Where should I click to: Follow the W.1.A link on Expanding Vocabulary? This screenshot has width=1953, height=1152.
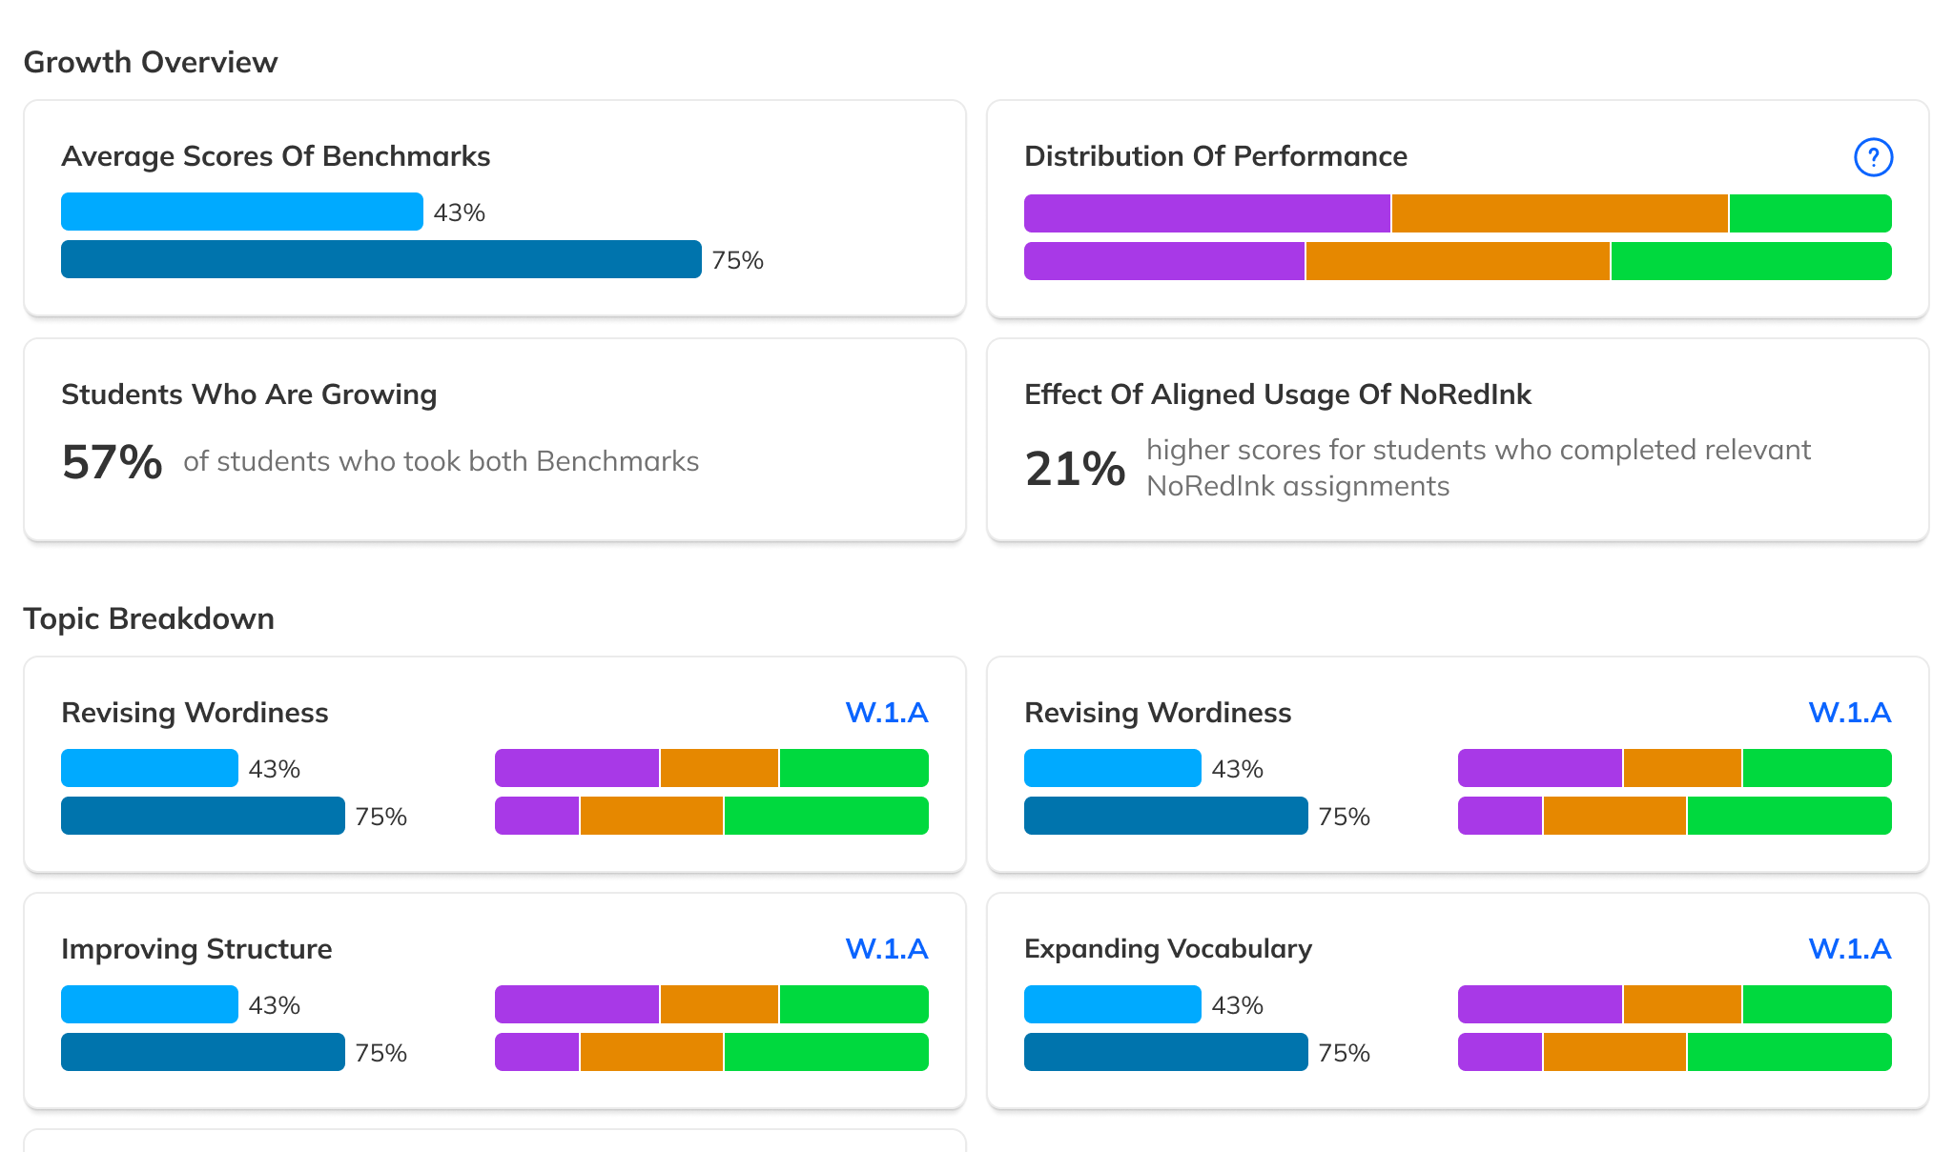click(x=1849, y=949)
